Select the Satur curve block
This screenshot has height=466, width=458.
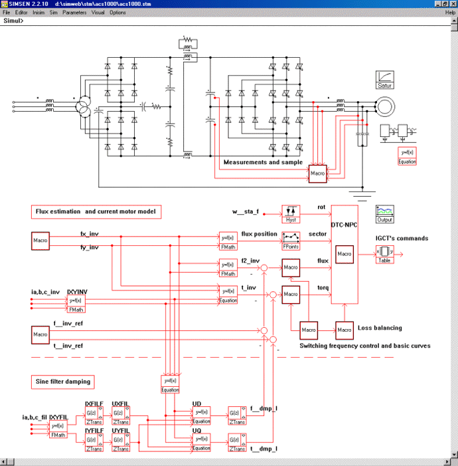coord(386,80)
